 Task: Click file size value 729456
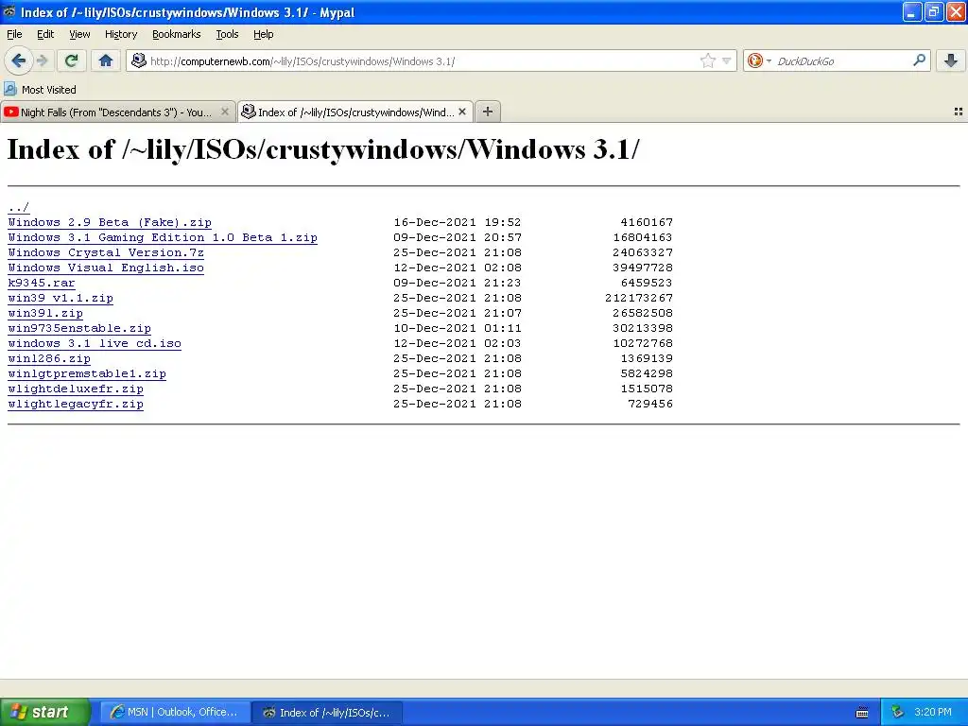(x=650, y=404)
